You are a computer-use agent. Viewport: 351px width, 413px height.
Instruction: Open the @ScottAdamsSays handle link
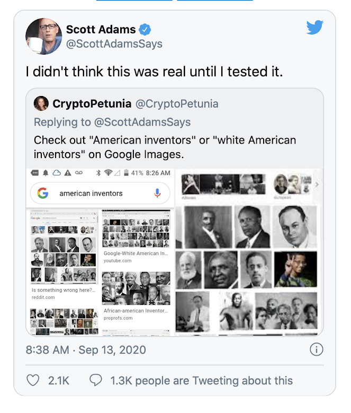pos(114,44)
